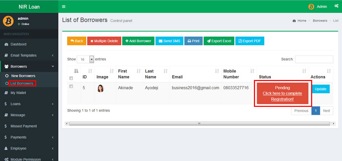
Task: Toggle the hamburger sidebar menu icon
Action: coord(64,6)
